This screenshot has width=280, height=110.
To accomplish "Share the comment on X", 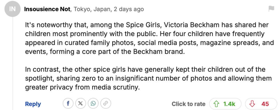I will click(x=81, y=104).
